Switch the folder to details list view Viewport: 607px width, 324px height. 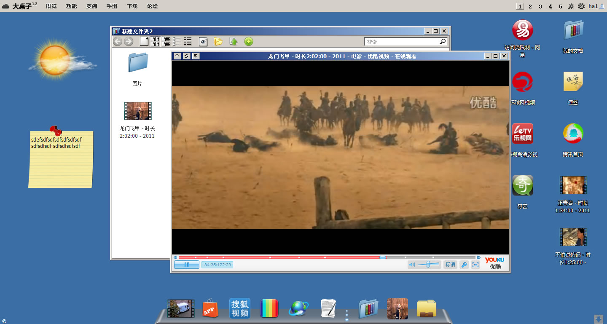(x=188, y=41)
